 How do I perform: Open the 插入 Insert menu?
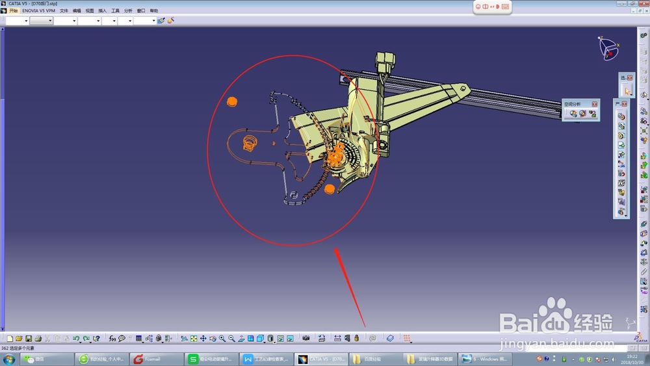coord(103,11)
